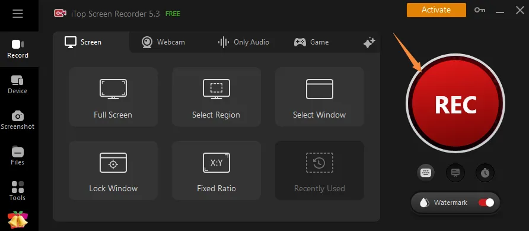
Task: Choose Select Region recording mode
Action: pyautogui.click(x=216, y=97)
